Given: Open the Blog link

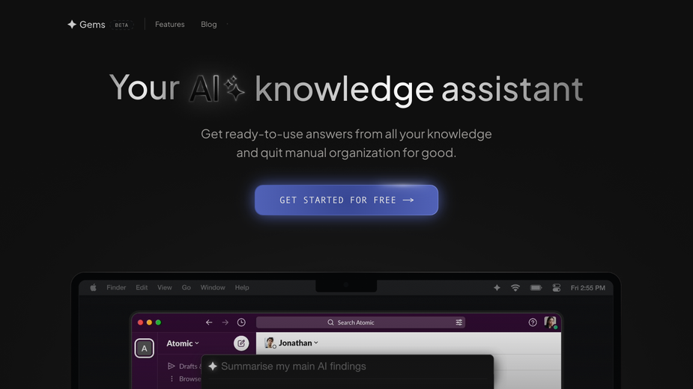Looking at the screenshot, I should tap(208, 24).
